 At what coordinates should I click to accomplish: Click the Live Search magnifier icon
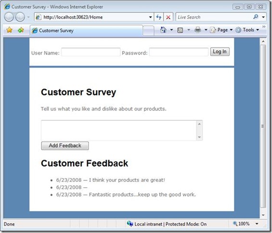[256, 17]
